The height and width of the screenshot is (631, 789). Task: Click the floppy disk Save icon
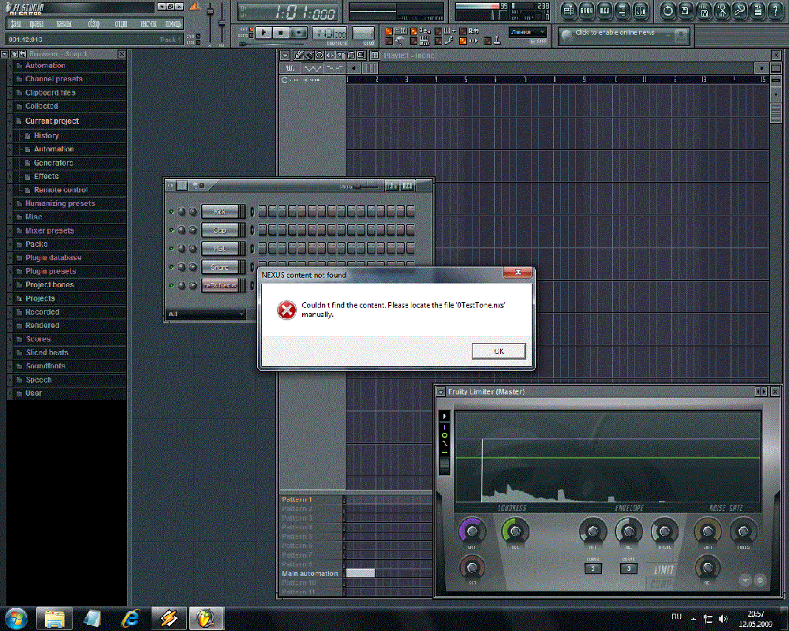click(x=686, y=11)
